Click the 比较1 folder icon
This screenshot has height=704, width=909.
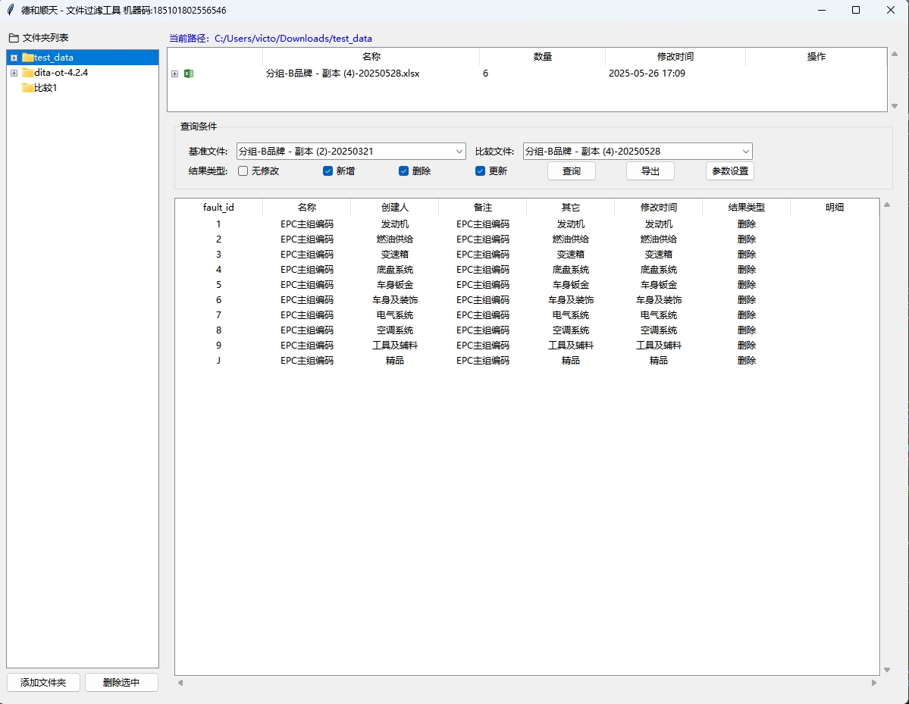[x=27, y=88]
